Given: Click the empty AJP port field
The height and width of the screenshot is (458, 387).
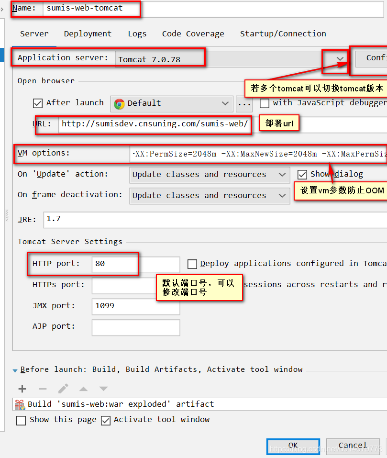Looking at the screenshot, I should (x=136, y=327).
